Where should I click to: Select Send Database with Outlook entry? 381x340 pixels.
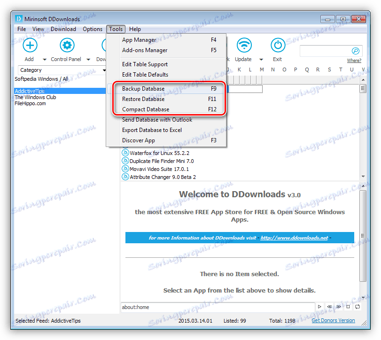coord(166,120)
